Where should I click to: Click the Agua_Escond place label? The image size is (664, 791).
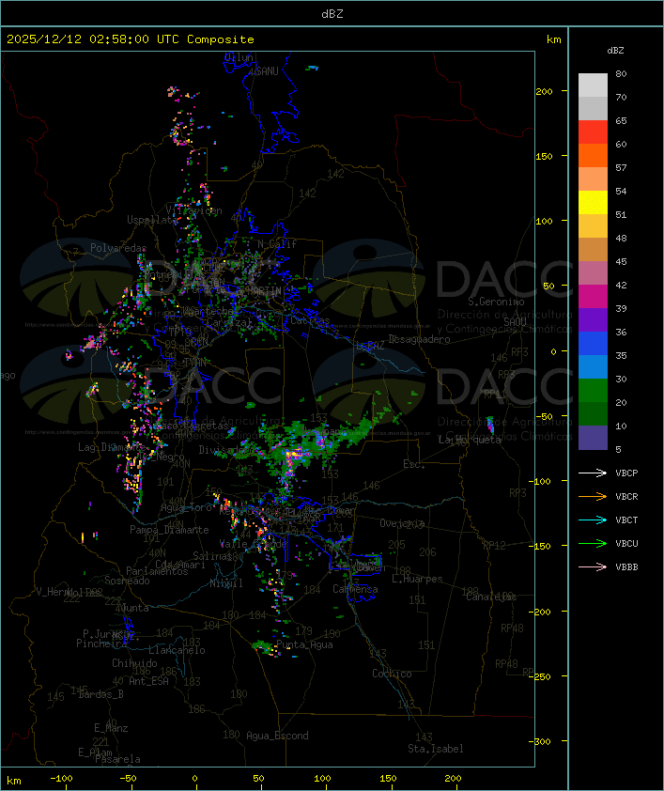click(277, 736)
